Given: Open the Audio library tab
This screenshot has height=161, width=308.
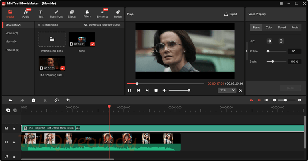Looking at the screenshot, I should pyautogui.click(x=26, y=14).
